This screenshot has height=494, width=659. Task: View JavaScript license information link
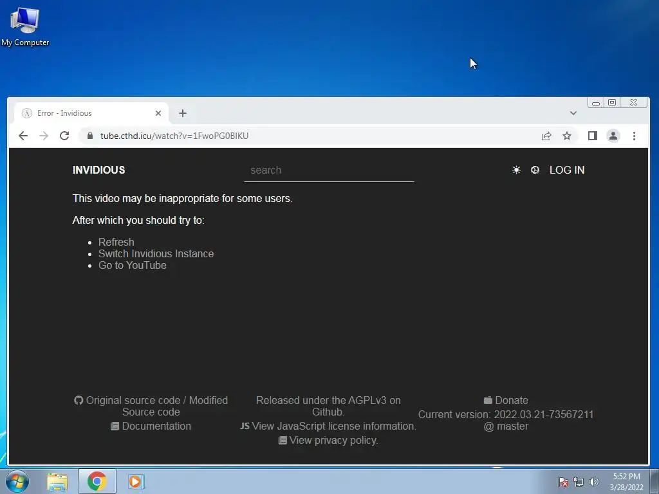[334, 426]
